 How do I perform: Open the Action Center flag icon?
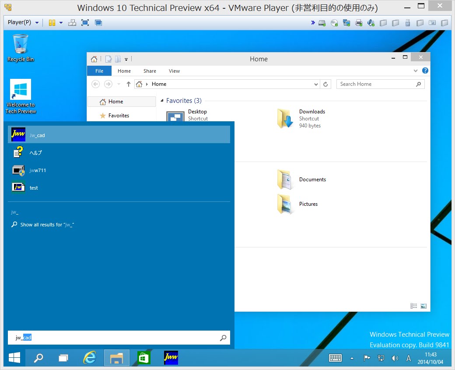[x=367, y=358]
